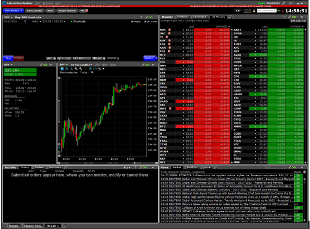Select the Trades tab in Activity

(39, 167)
